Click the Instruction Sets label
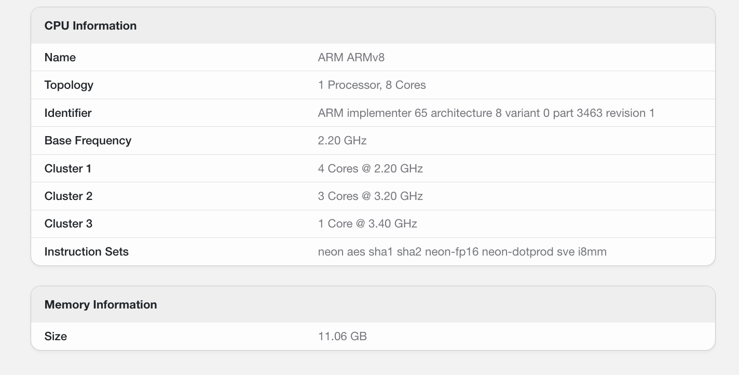 pyautogui.click(x=87, y=252)
